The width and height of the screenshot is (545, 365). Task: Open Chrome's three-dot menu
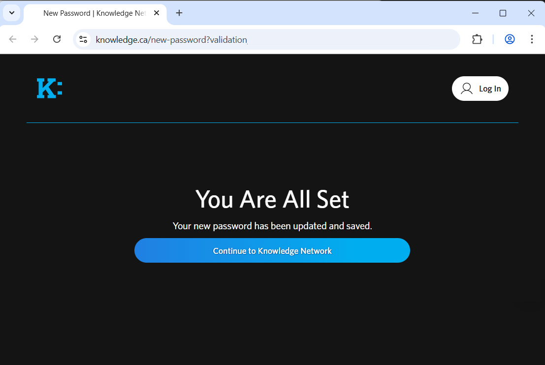[x=532, y=39]
